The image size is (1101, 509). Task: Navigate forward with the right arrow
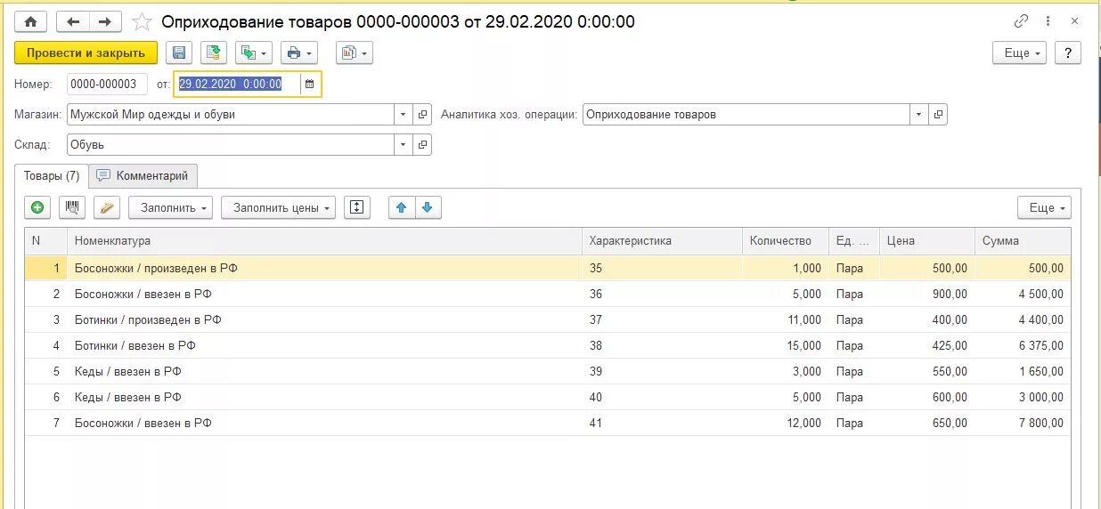(105, 21)
